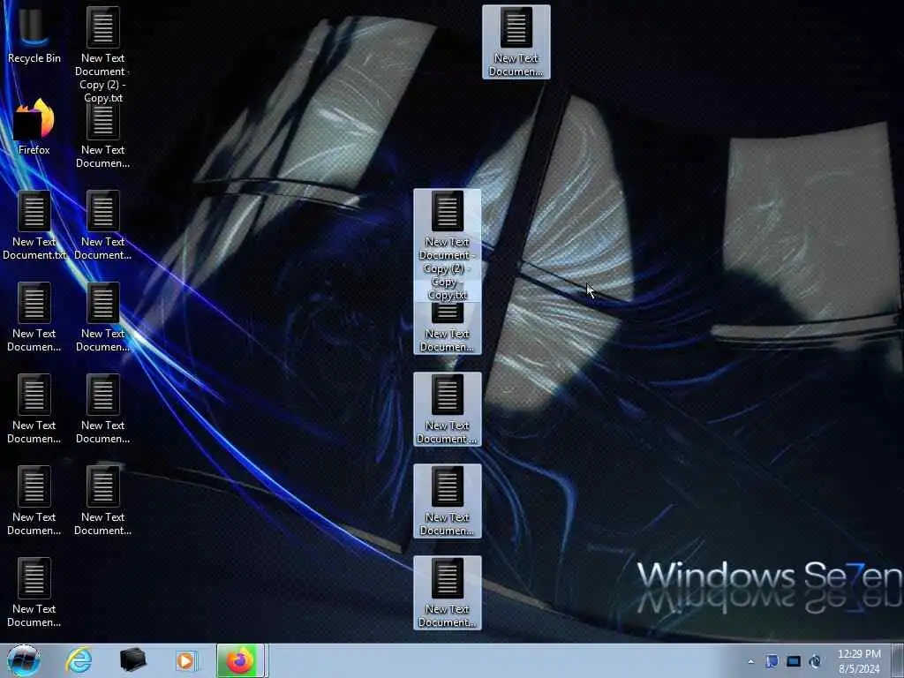Open the black folder Explorer icon on taskbar
The height and width of the screenshot is (678, 904).
click(132, 660)
